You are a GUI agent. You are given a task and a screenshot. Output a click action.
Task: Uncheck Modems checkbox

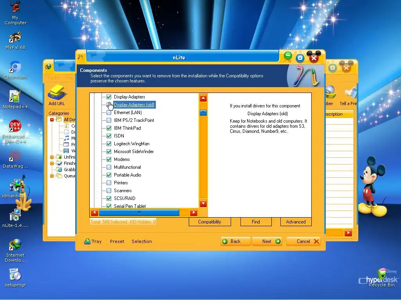(109, 159)
